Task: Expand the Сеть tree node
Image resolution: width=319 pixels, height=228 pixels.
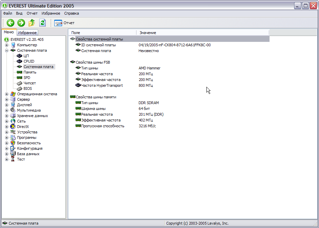Action: point(7,121)
